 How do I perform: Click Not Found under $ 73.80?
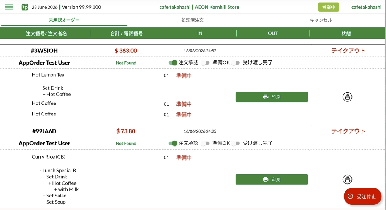pos(126,143)
